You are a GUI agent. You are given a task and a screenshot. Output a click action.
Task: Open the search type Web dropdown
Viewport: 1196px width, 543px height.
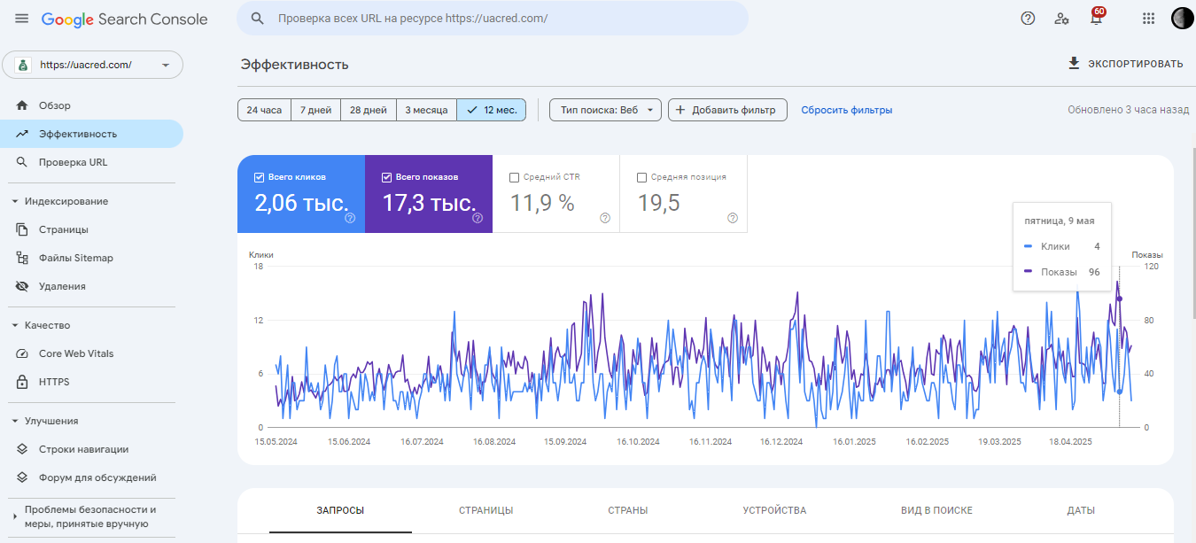[x=605, y=110]
